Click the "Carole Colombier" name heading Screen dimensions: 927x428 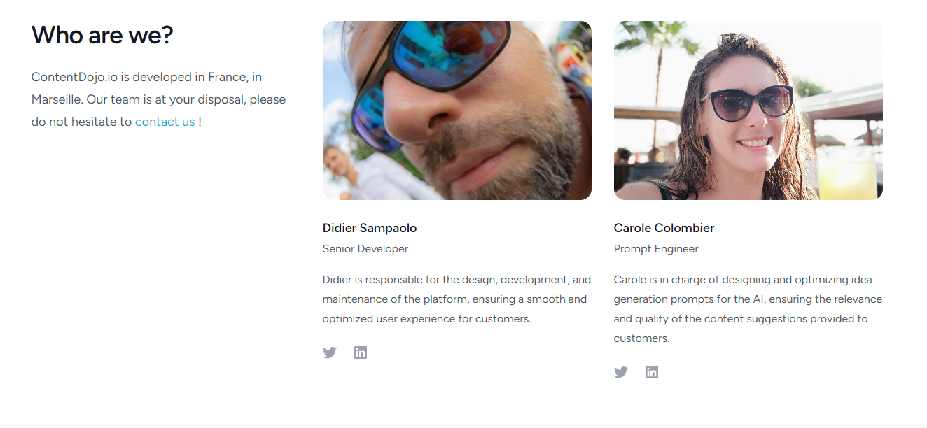click(664, 228)
